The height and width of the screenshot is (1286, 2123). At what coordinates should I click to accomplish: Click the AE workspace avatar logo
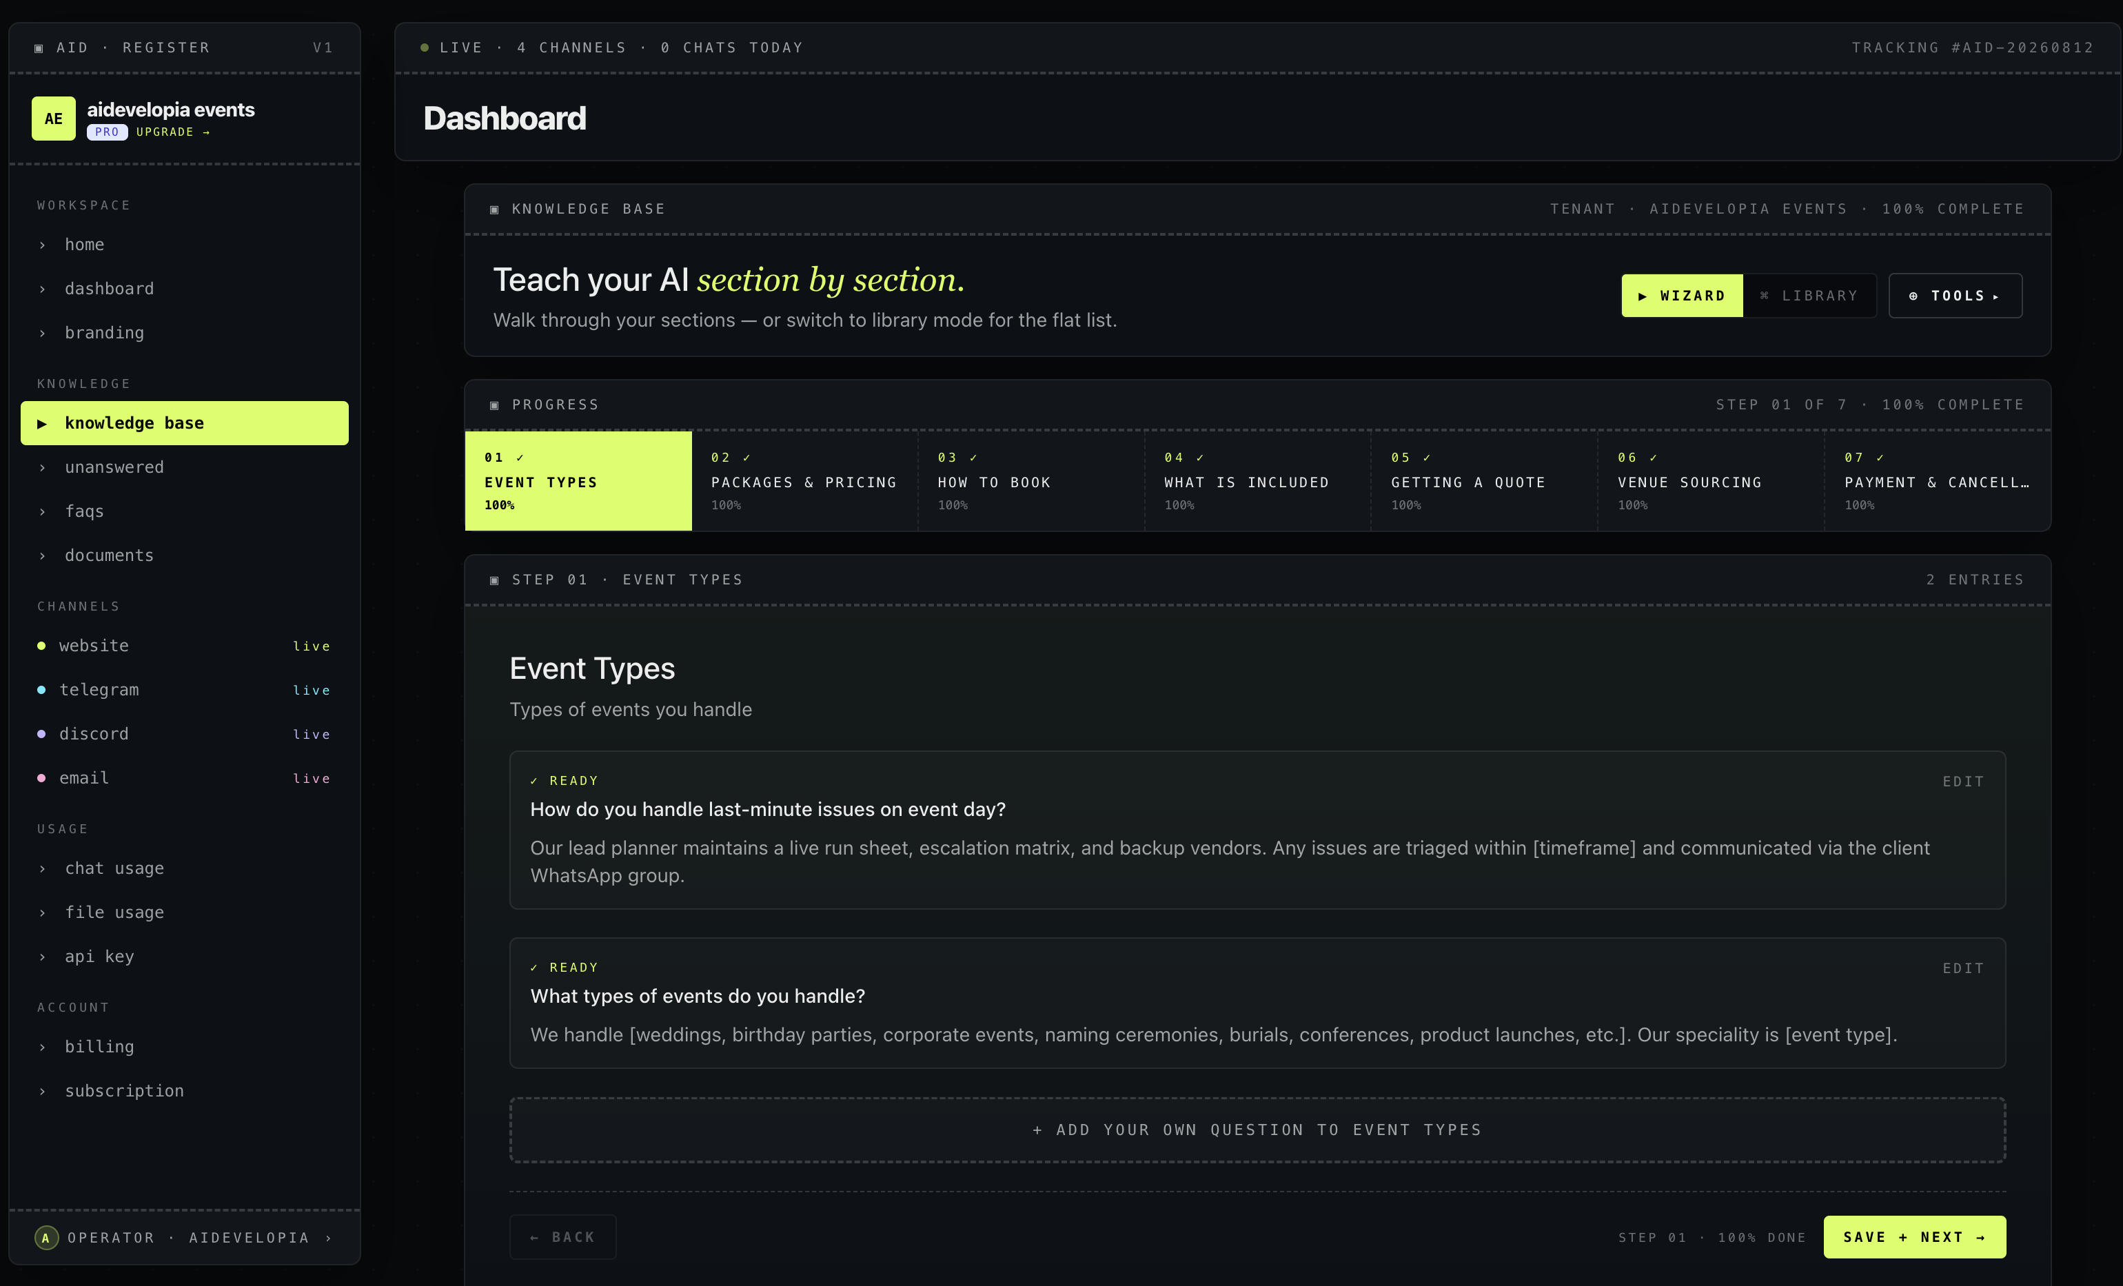point(54,118)
